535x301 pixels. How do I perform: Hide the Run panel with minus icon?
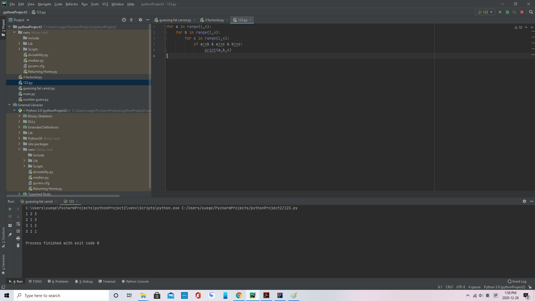pos(531,201)
